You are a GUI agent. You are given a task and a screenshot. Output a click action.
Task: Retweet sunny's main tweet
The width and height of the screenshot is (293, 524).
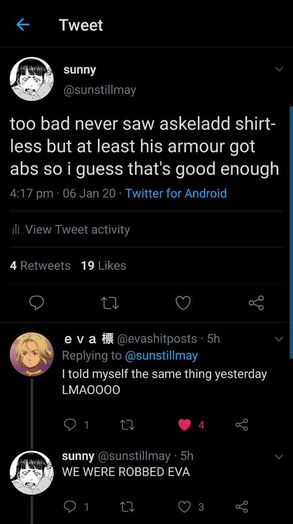pos(110,303)
